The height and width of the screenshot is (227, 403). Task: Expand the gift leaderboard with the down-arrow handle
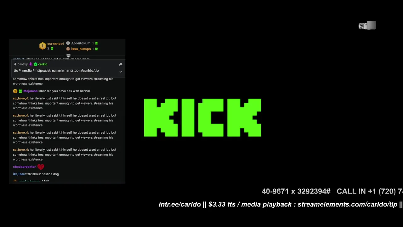click(x=68, y=55)
